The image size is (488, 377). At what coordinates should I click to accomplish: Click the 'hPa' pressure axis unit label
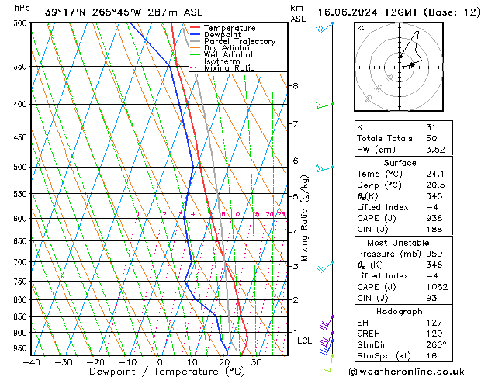click(x=22, y=9)
